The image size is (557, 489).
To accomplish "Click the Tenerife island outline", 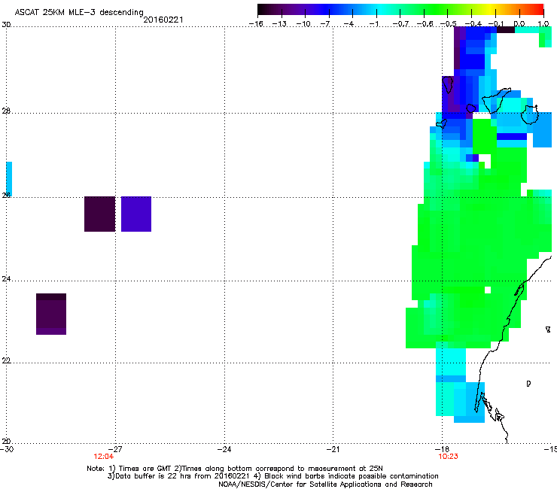I will point(496,101).
